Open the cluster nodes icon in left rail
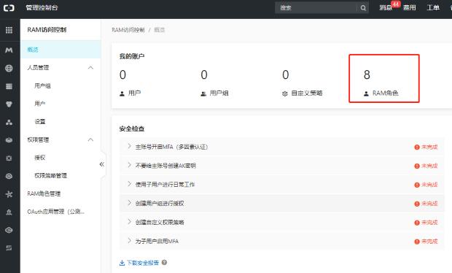Screen dimensions: 452x273 pos(9,123)
